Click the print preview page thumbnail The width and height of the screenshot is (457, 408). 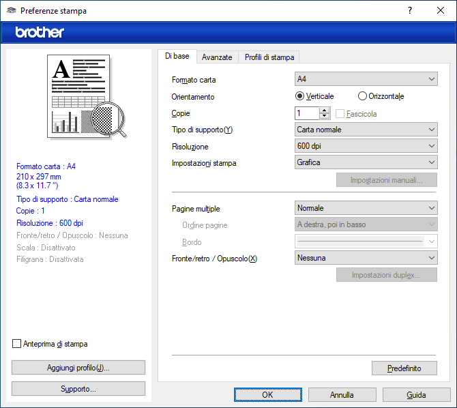click(x=82, y=96)
